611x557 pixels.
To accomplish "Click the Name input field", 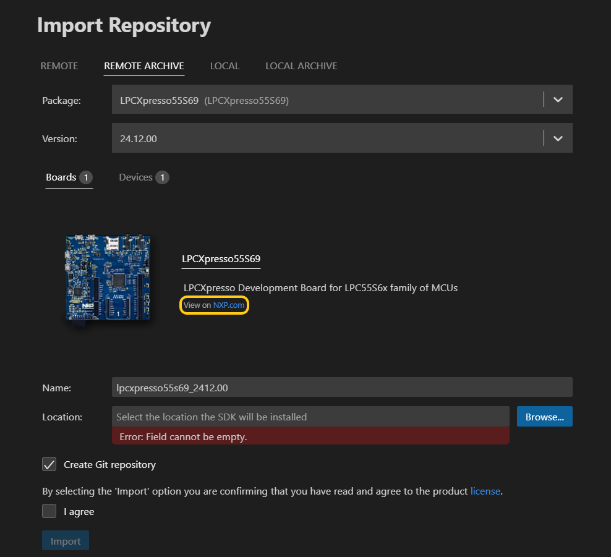I will [340, 387].
